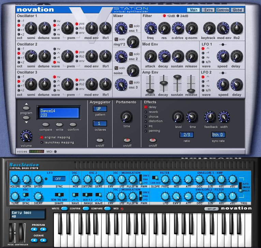
Task: Enable launchkey mapping option
Action: coord(42,142)
